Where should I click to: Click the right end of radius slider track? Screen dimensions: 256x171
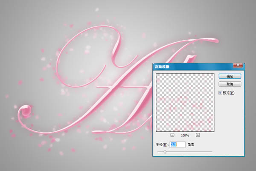[212, 151]
